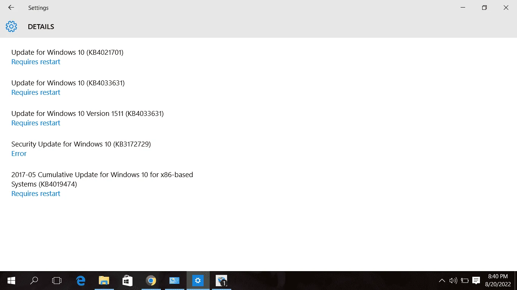Click the active Settings taskbar icon

198,281
